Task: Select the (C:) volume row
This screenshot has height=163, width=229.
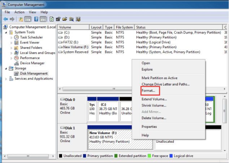Action: tap(142, 33)
